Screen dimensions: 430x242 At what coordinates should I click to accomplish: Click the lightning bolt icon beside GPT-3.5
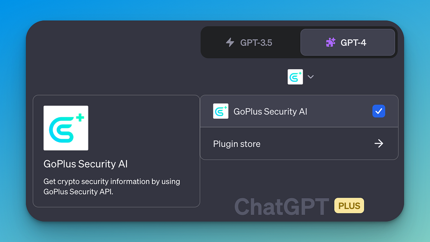point(230,43)
